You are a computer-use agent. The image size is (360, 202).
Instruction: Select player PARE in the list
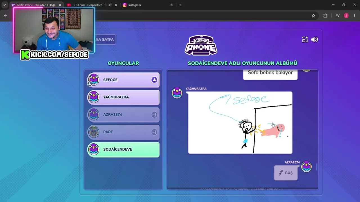123,132
